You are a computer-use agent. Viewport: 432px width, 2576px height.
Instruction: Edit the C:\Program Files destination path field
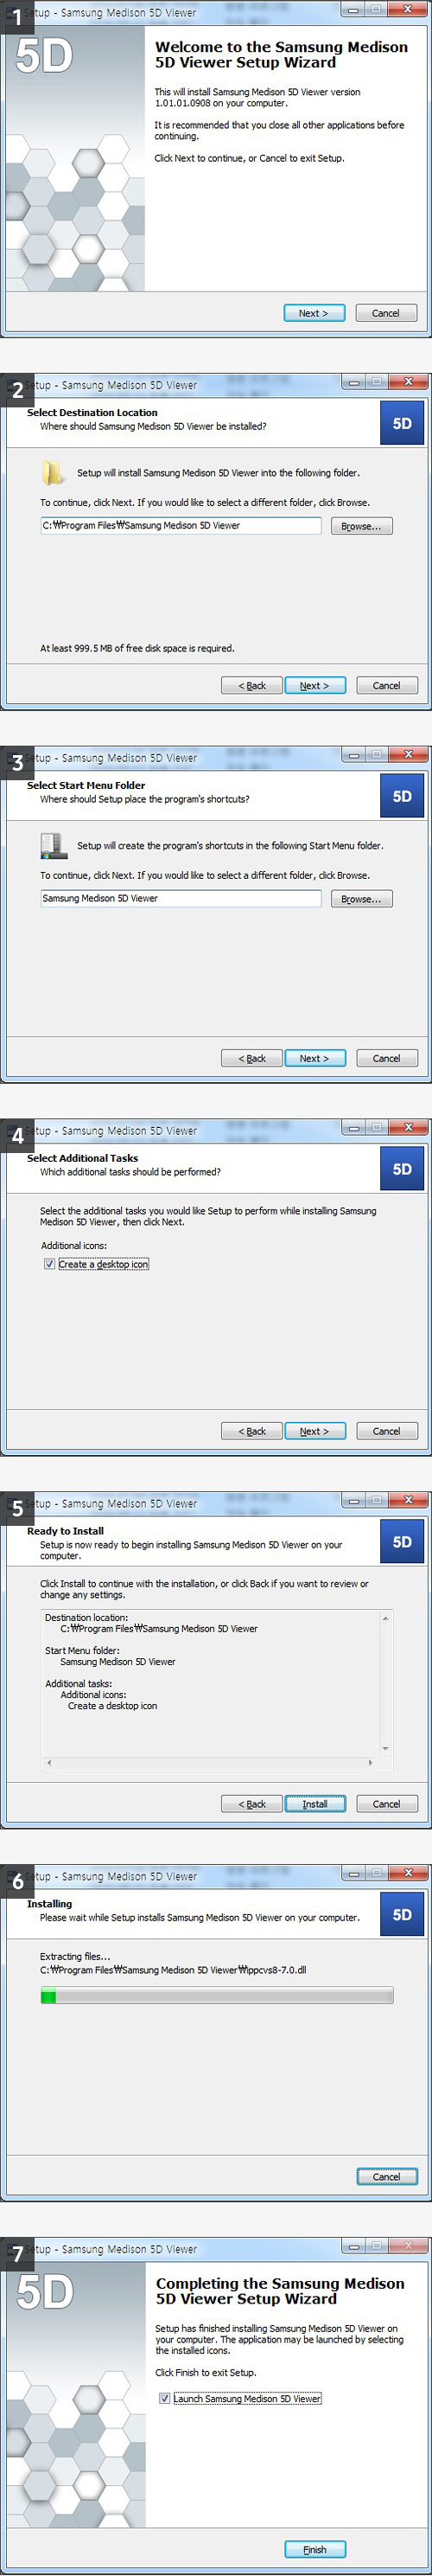tap(181, 525)
